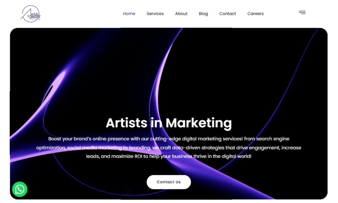Click the word Artists in hero heading
The height and width of the screenshot is (203, 338).
coord(126,123)
